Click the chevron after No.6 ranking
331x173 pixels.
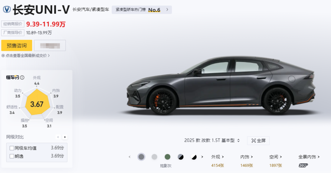pos(167,10)
